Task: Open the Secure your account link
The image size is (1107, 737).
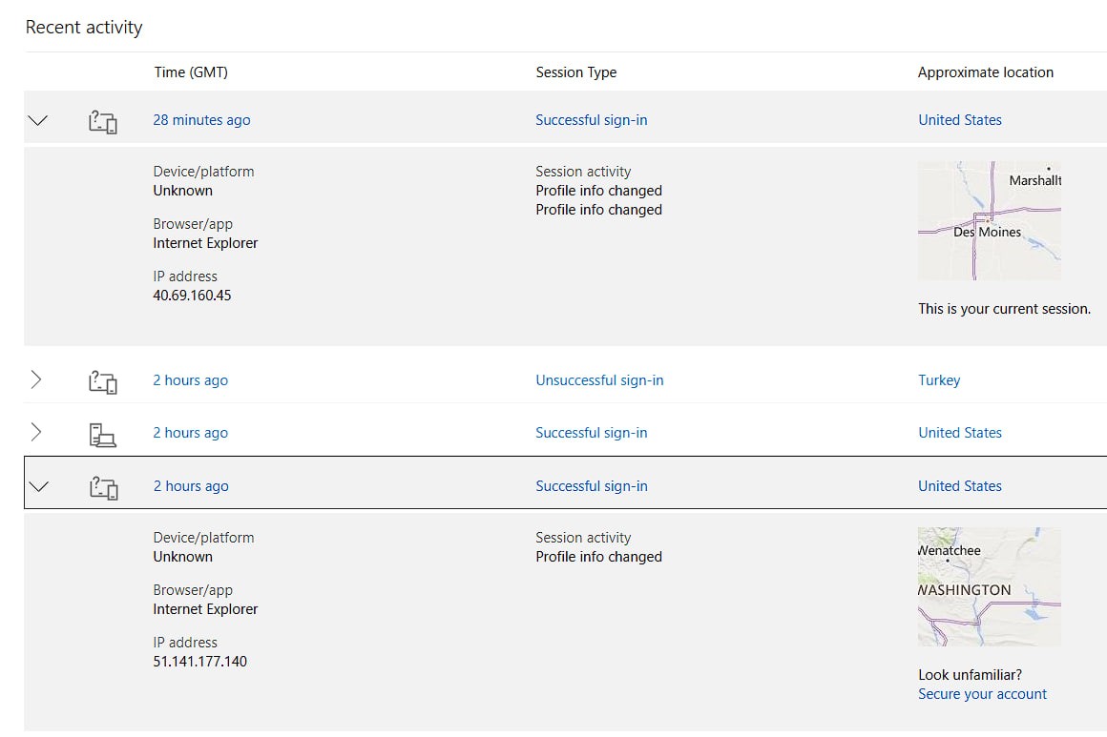Action: 982,694
